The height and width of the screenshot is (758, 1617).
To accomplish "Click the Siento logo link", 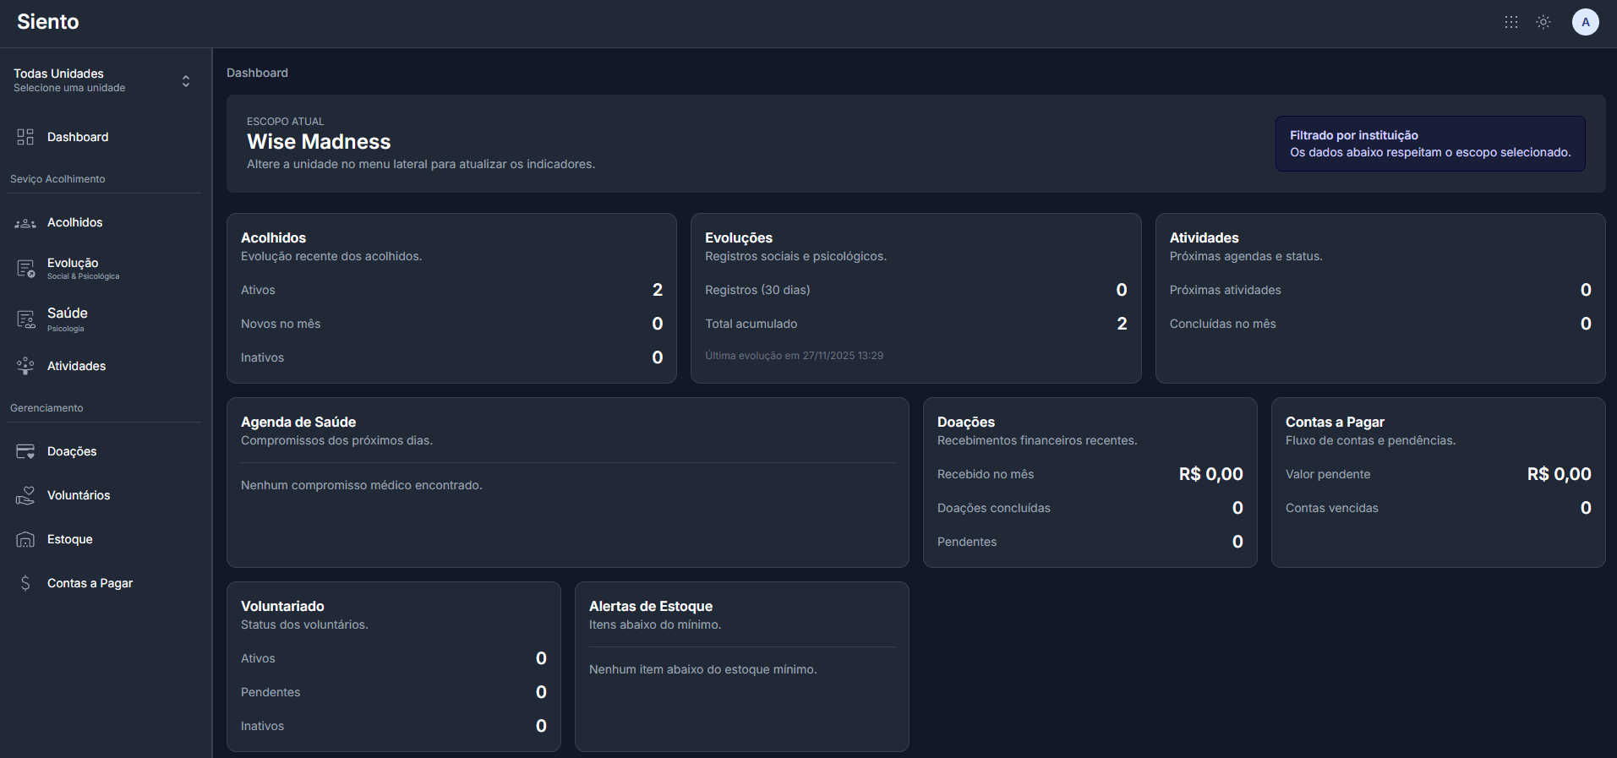I will (x=48, y=22).
